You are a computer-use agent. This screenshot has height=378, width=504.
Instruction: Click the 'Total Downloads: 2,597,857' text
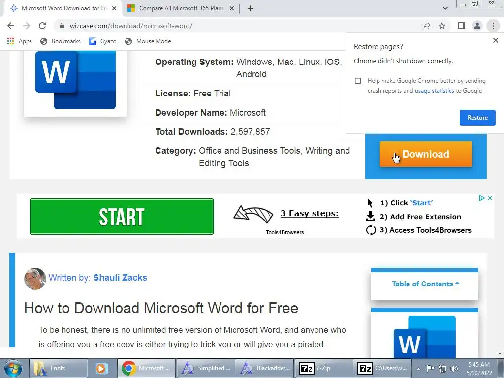(213, 132)
